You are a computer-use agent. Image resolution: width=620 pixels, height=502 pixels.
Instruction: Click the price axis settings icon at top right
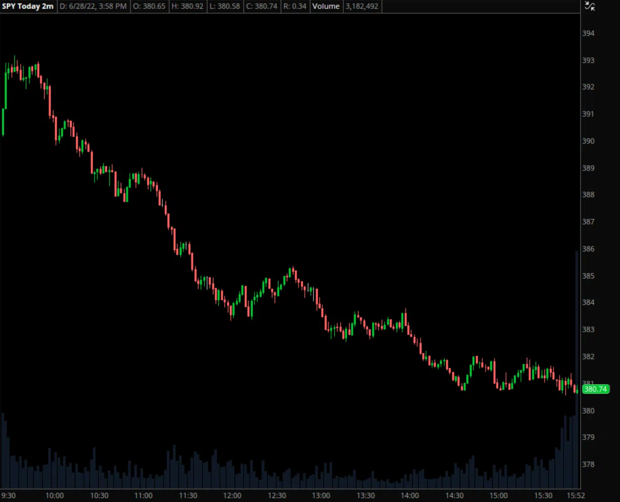[590, 6]
